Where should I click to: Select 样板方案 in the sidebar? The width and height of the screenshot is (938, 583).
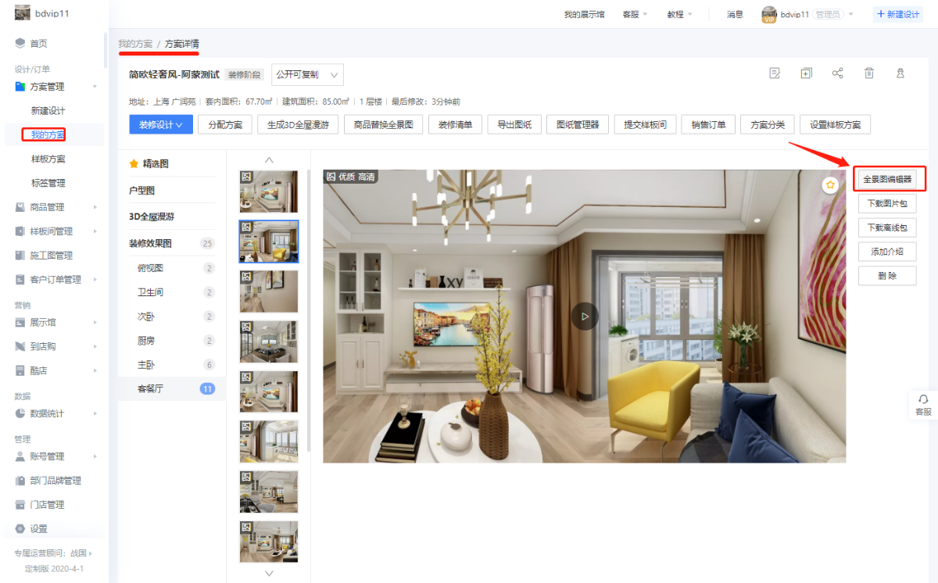(x=48, y=159)
